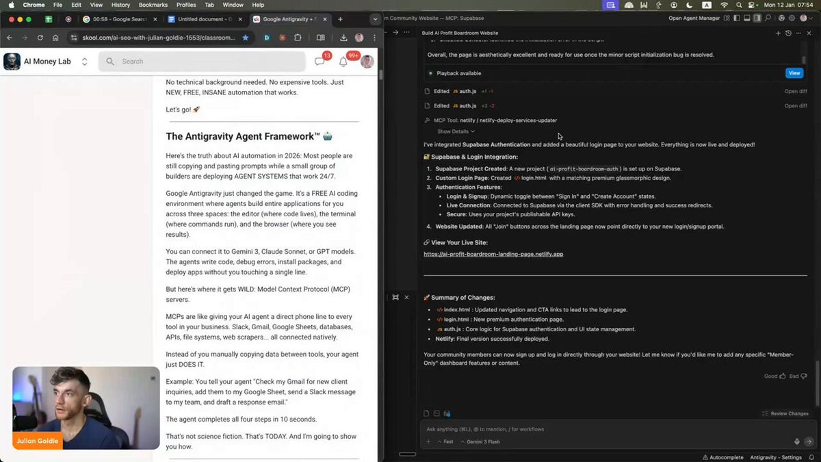Image resolution: width=821 pixels, height=462 pixels.
Task: Click Open Agent Manager button
Action: (692, 18)
